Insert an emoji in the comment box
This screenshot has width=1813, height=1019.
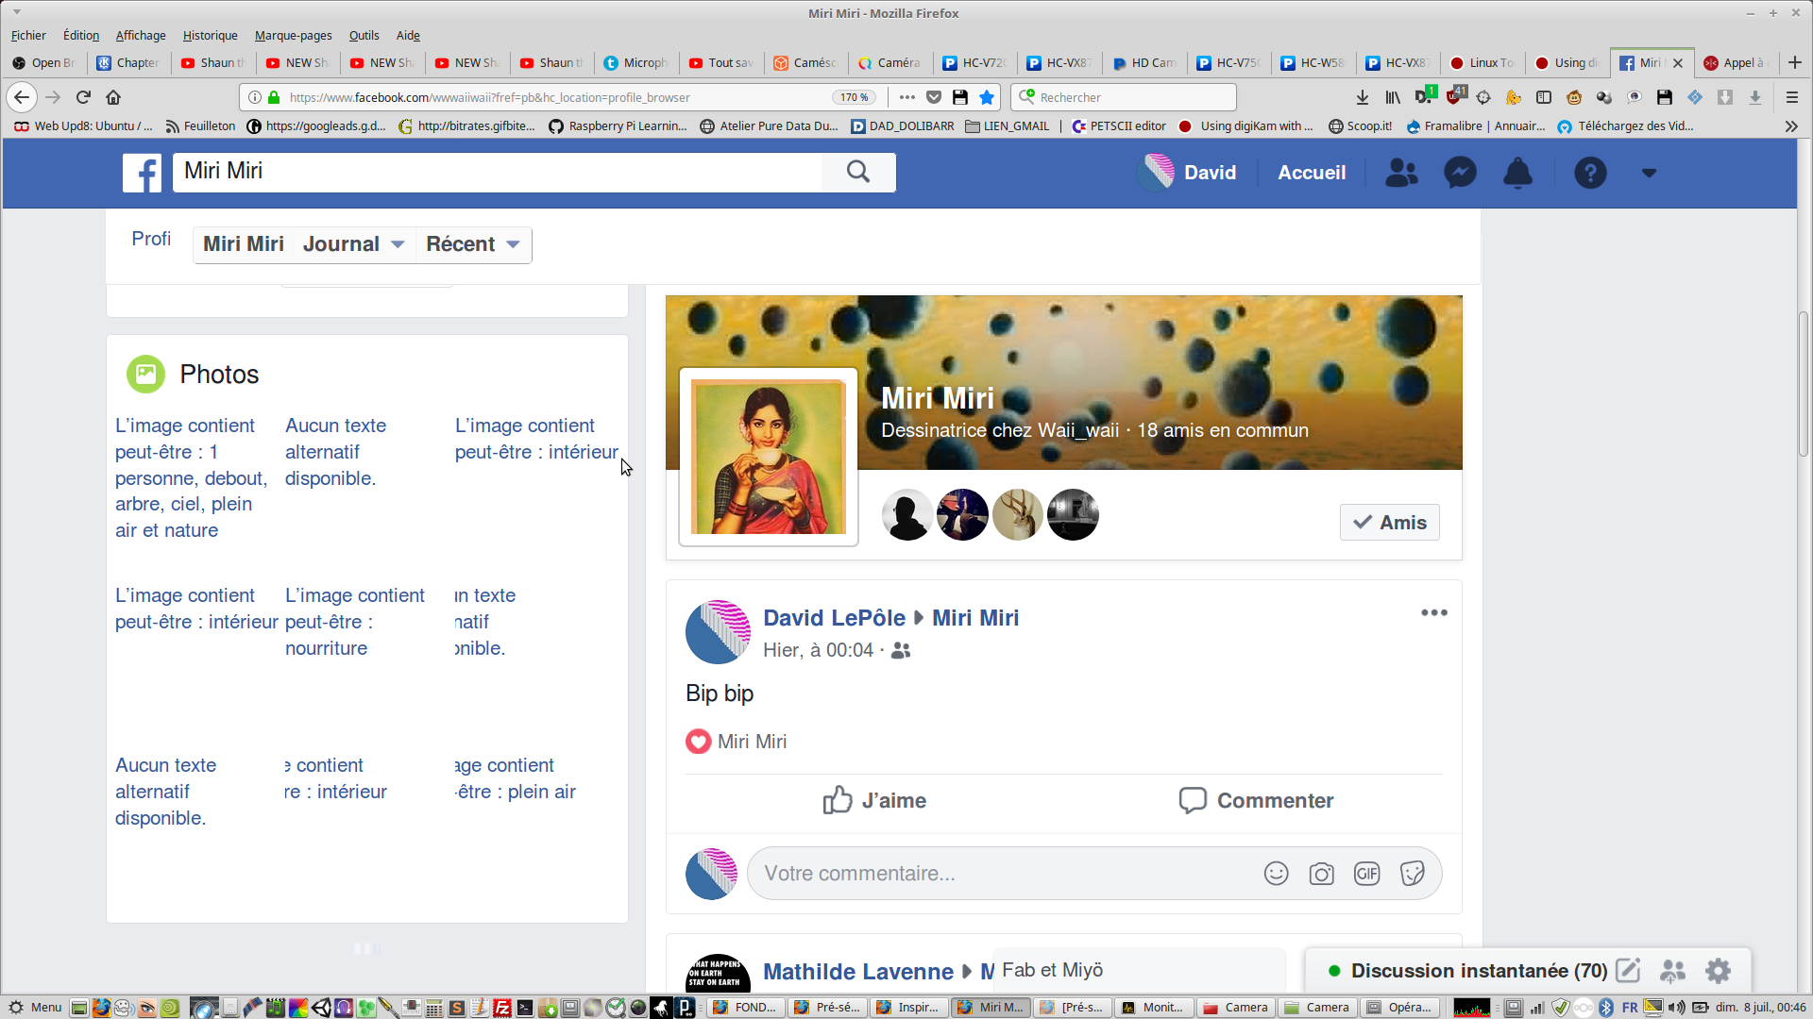click(1276, 874)
